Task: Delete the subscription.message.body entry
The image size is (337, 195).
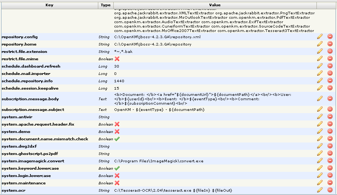Action: (x=330, y=98)
